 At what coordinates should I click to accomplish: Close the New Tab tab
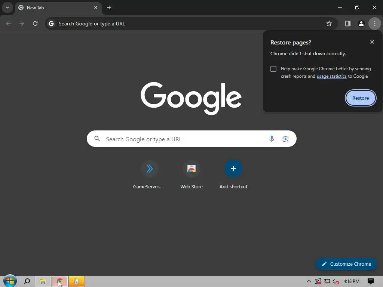(96, 7)
